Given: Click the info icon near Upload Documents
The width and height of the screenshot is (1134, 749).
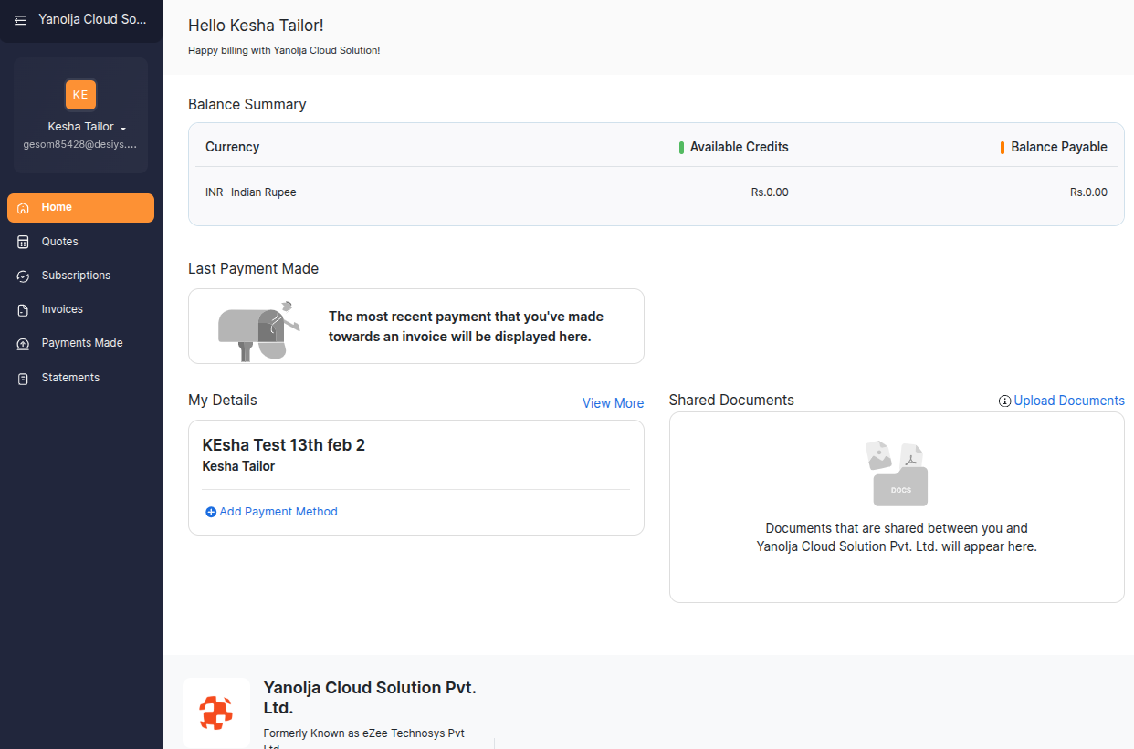Looking at the screenshot, I should (x=1004, y=401).
